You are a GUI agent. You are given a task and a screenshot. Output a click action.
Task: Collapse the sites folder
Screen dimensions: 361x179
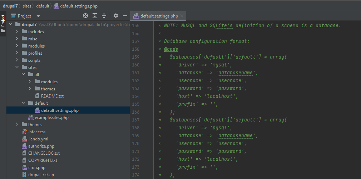pyautogui.click(x=17, y=67)
